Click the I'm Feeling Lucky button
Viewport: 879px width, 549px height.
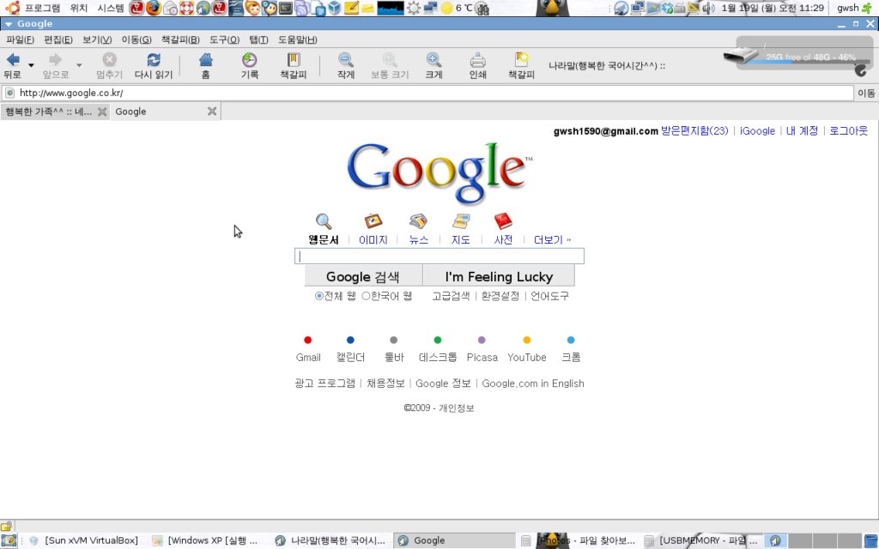pyautogui.click(x=499, y=277)
